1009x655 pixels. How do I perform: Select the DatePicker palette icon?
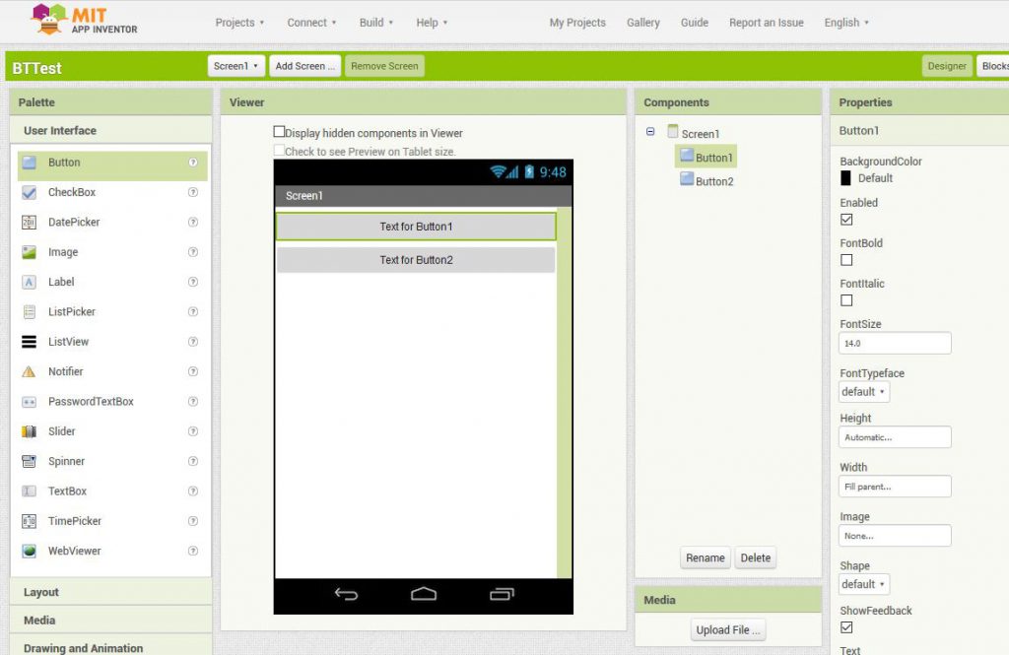point(29,223)
